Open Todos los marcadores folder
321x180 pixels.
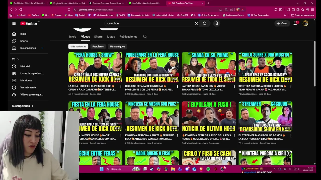pos(302,15)
